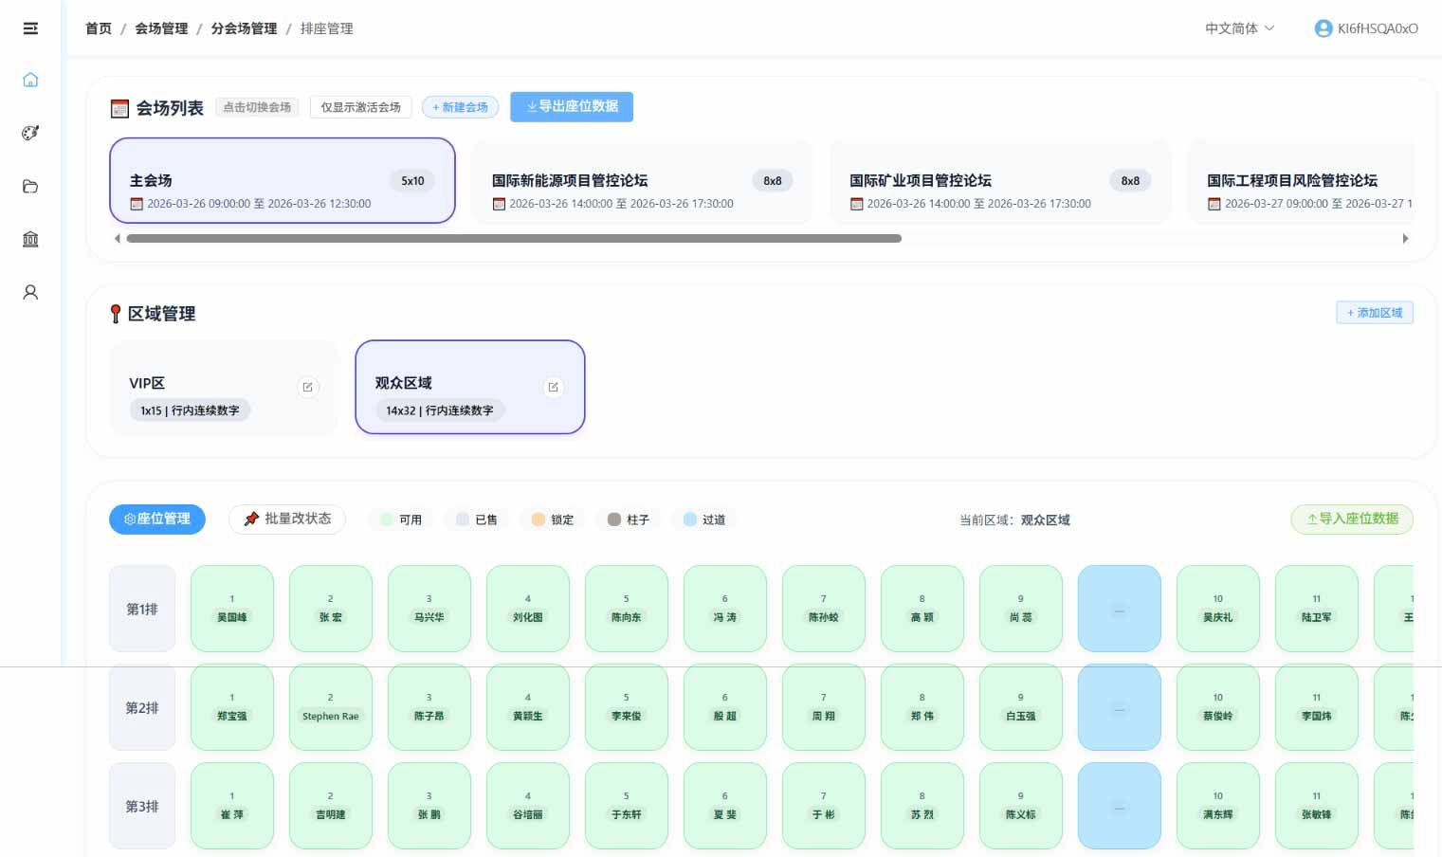This screenshot has height=857, width=1442.
Task: Select seat 9 白玉强 in row 2
Action: pos(1021,707)
